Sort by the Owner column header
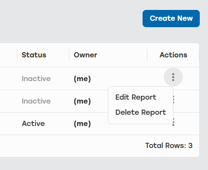Image resolution: width=208 pixels, height=170 pixels. pyautogui.click(x=85, y=55)
